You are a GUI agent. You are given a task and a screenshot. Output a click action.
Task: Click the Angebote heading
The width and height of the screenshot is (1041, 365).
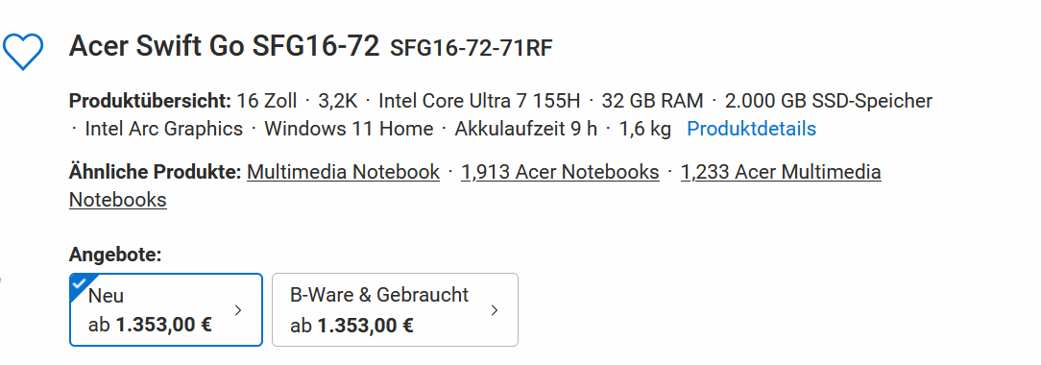click(115, 255)
